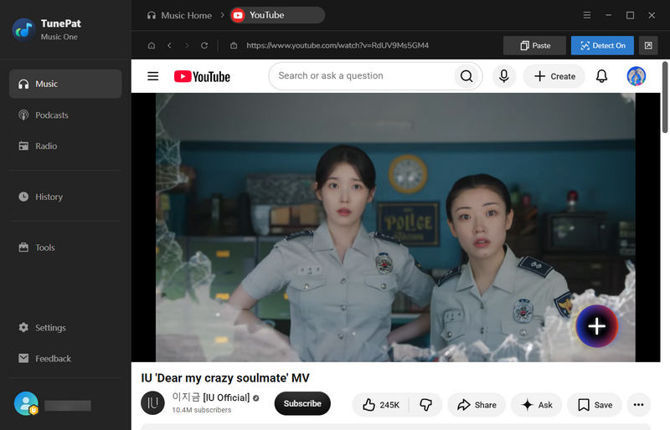Click the site lock icon
Screen dimensions: 670x430
[234, 45]
